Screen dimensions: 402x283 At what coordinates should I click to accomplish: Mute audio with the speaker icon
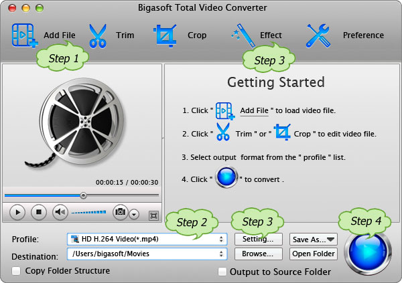click(x=60, y=212)
